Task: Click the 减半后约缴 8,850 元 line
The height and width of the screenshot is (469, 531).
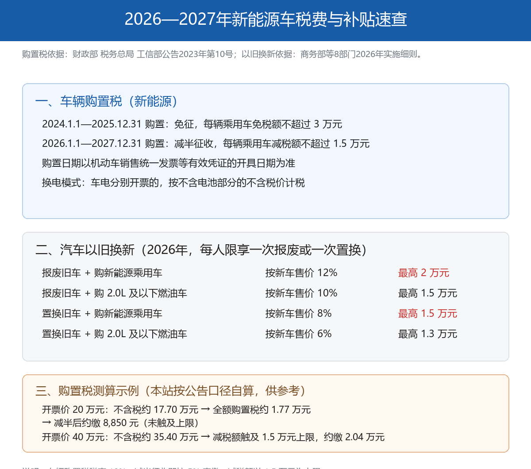Action: 120,423
